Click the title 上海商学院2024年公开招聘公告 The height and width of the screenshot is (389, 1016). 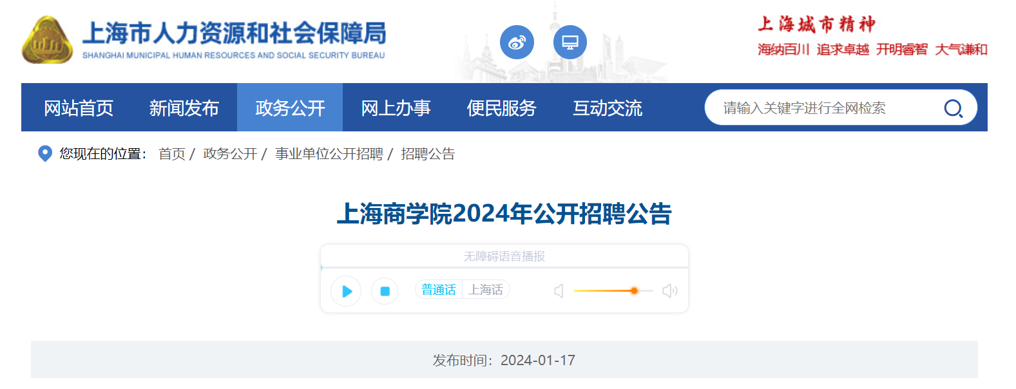[504, 214]
